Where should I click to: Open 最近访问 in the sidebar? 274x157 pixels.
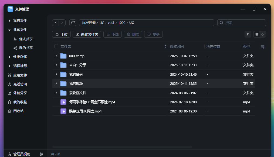pos(20,84)
